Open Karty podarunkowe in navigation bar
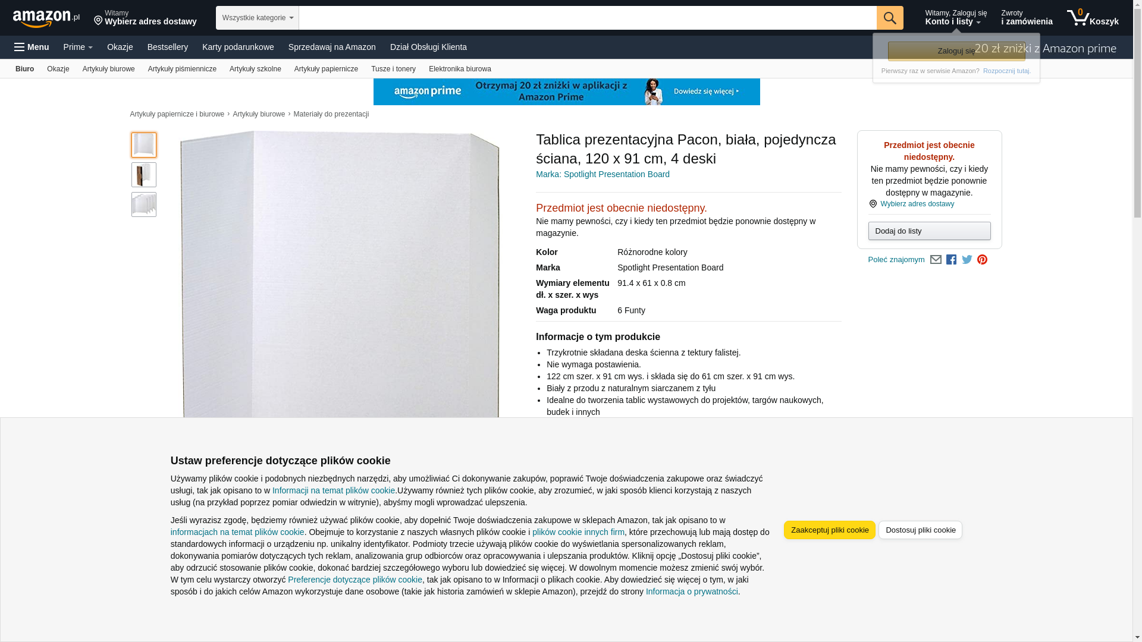Image resolution: width=1142 pixels, height=642 pixels. coord(238,47)
